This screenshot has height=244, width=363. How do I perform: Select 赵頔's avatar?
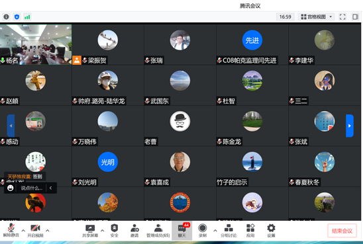[x=35, y=81]
